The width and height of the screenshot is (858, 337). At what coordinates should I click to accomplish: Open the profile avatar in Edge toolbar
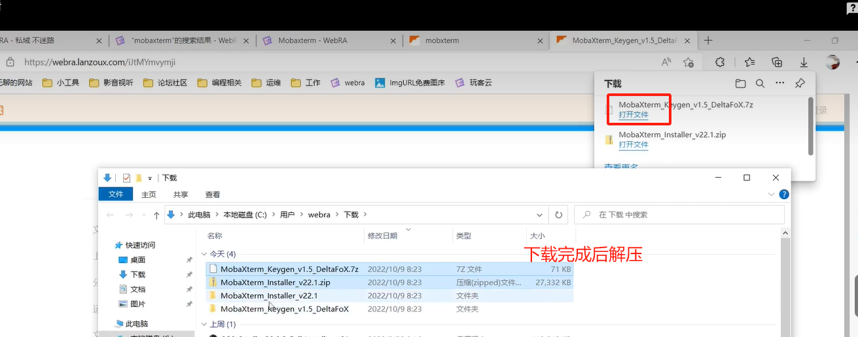coord(832,62)
